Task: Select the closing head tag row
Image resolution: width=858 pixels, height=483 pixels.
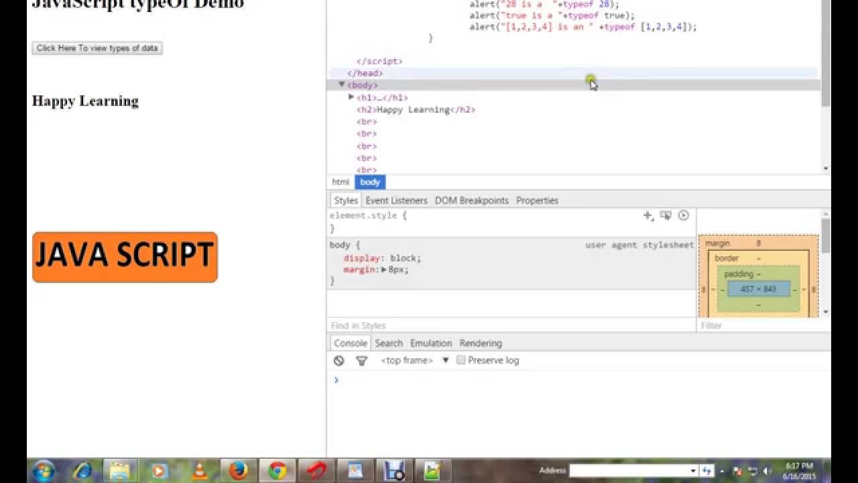Action: 574,73
